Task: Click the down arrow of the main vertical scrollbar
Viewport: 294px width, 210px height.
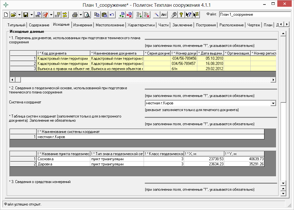Action: 283,183
